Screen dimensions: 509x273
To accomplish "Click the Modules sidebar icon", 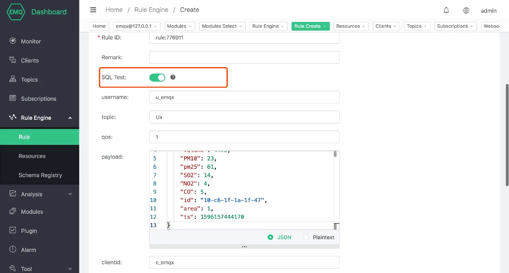I will 13,211.
